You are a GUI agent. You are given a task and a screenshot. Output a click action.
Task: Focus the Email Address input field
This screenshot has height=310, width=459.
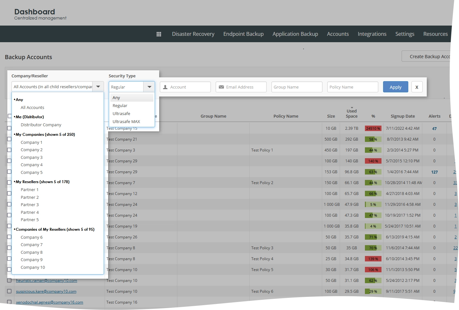[241, 87]
